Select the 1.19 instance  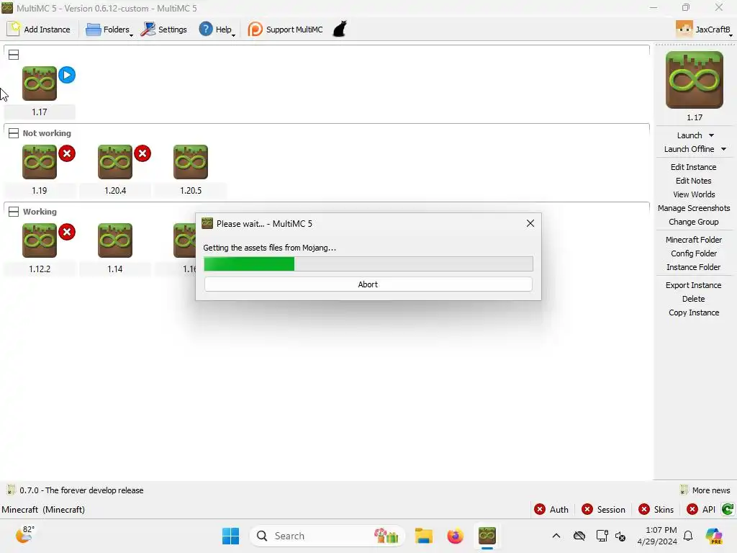[x=40, y=170]
